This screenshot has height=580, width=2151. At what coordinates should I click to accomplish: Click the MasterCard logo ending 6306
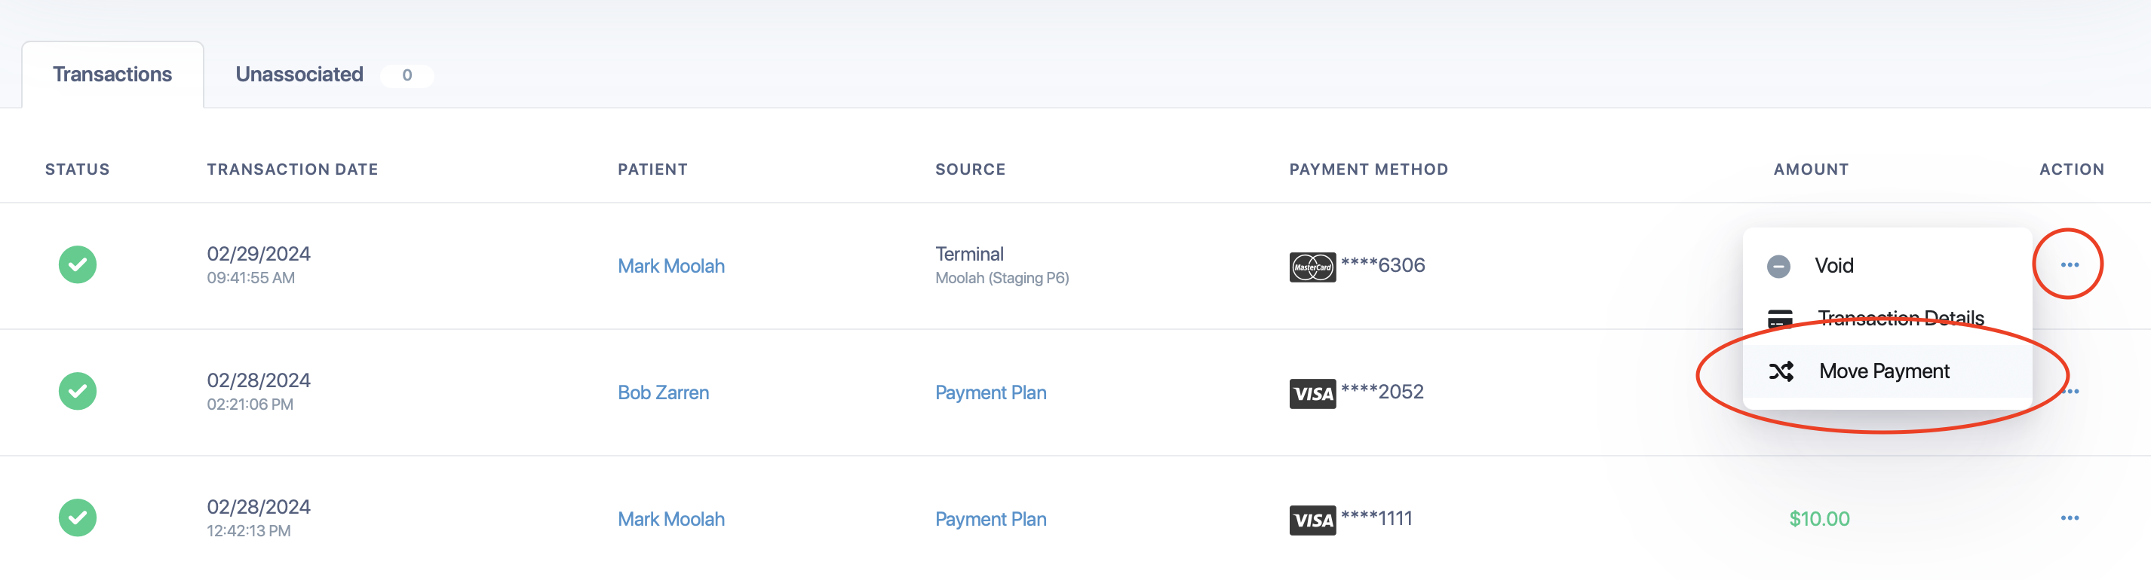tap(1312, 267)
